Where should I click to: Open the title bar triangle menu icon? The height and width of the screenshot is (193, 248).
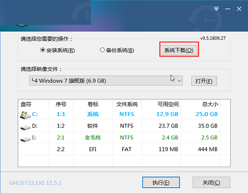click(x=216, y=8)
